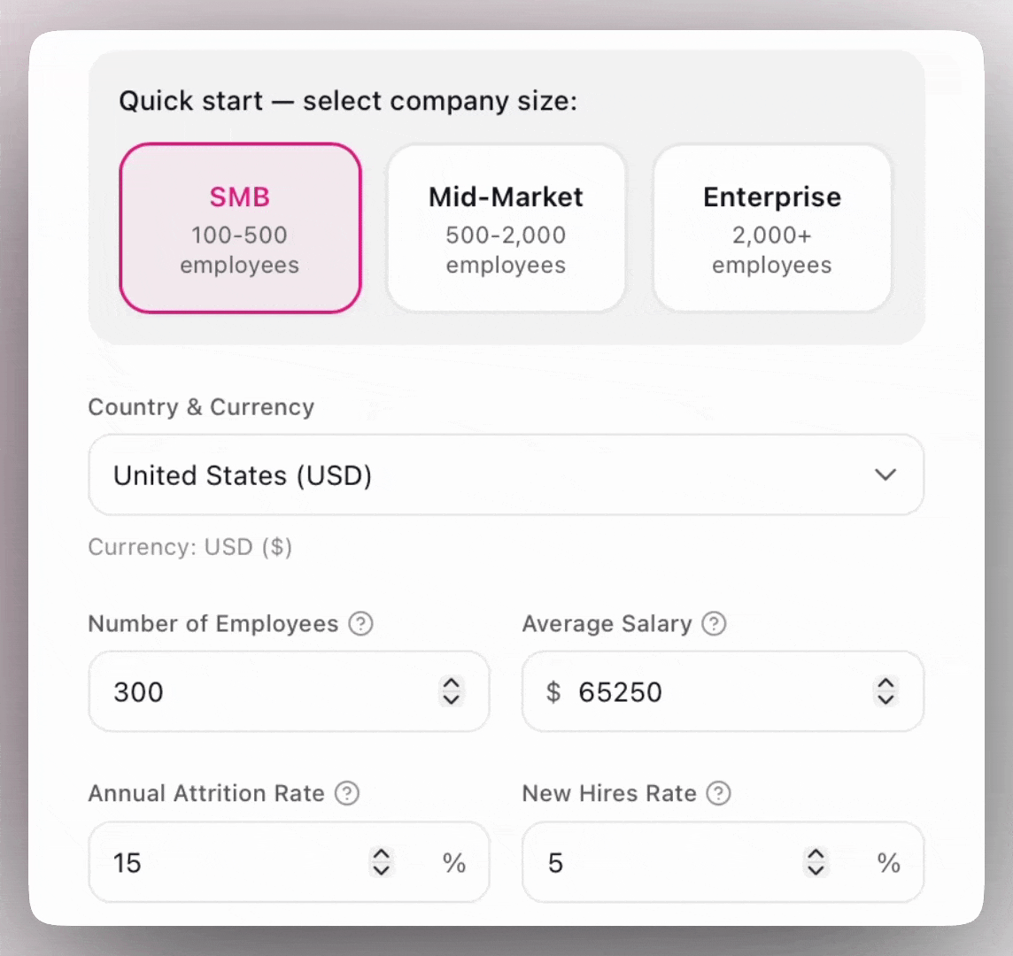The height and width of the screenshot is (956, 1013).
Task: Decrement Average Salary using down arrow
Action: click(x=885, y=699)
